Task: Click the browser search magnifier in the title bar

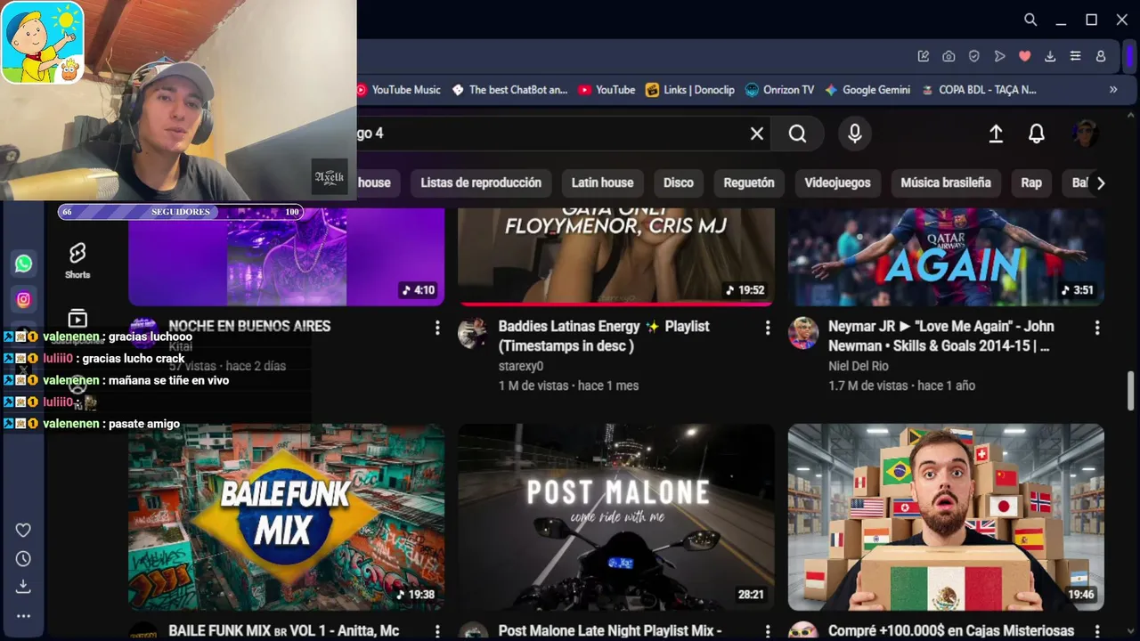Action: tap(1030, 20)
